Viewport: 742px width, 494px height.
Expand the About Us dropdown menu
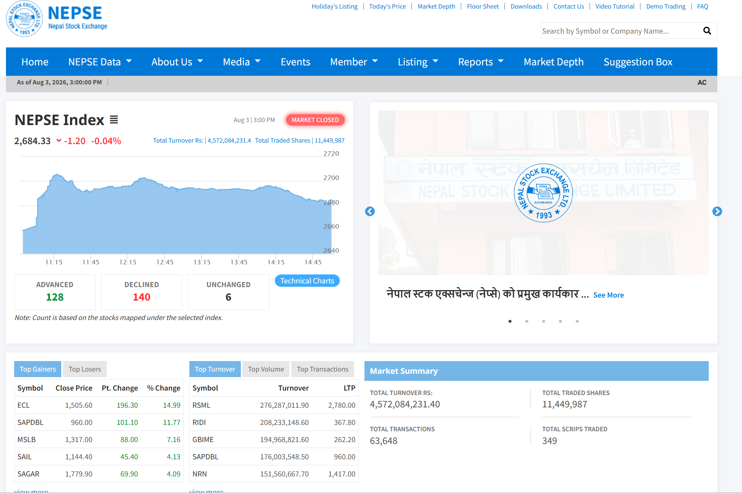[x=177, y=62]
